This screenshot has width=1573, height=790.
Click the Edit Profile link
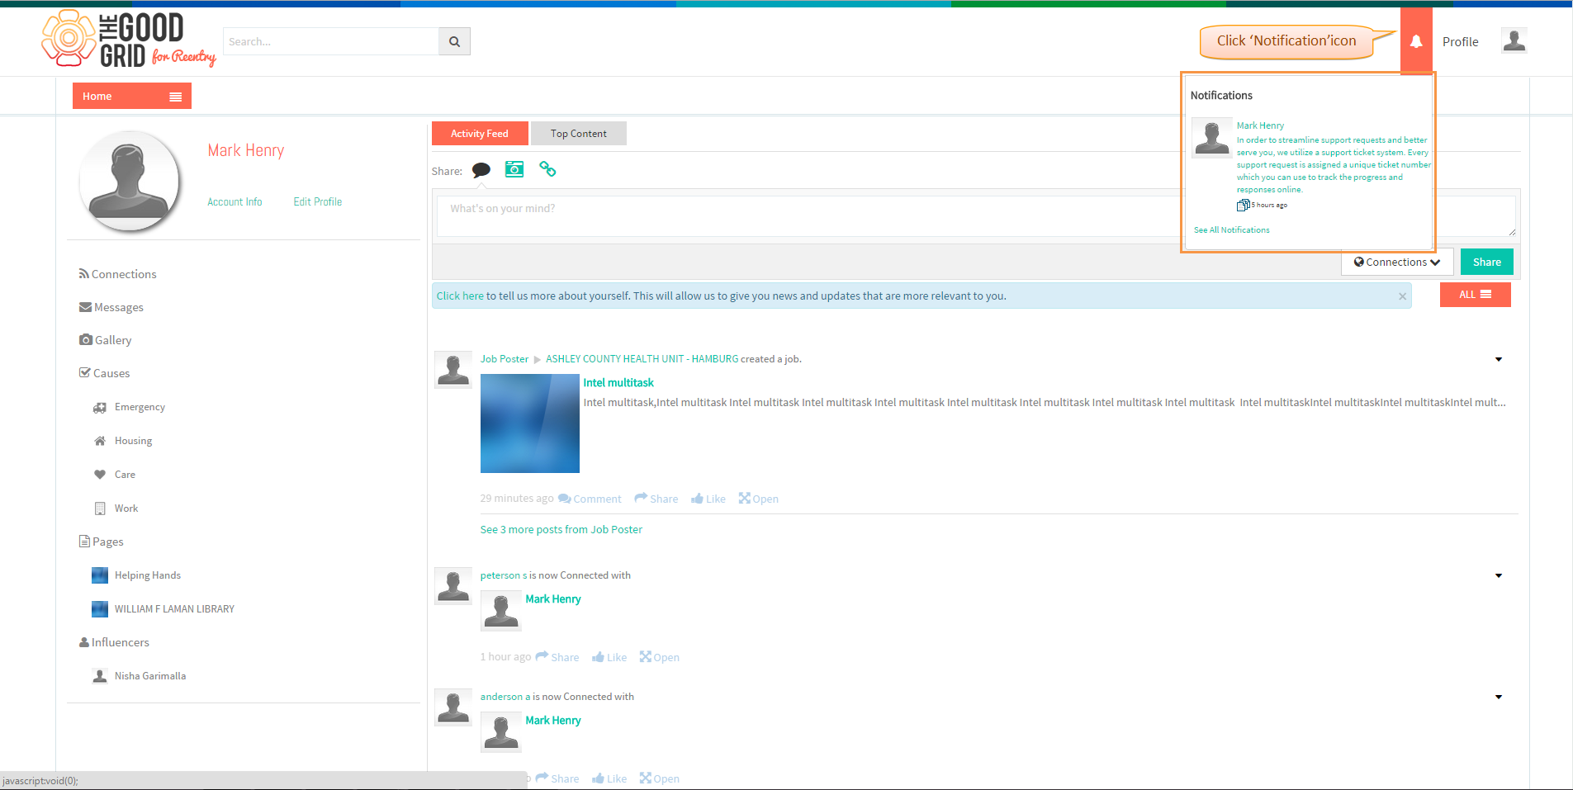tap(318, 201)
